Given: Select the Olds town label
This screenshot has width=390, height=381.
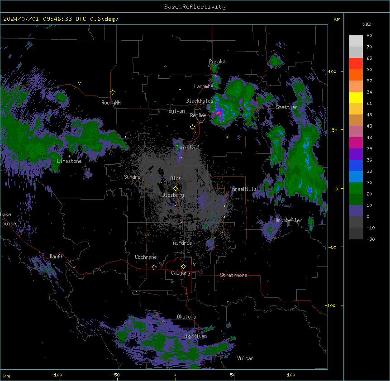Looking at the screenshot, I should (x=176, y=178).
